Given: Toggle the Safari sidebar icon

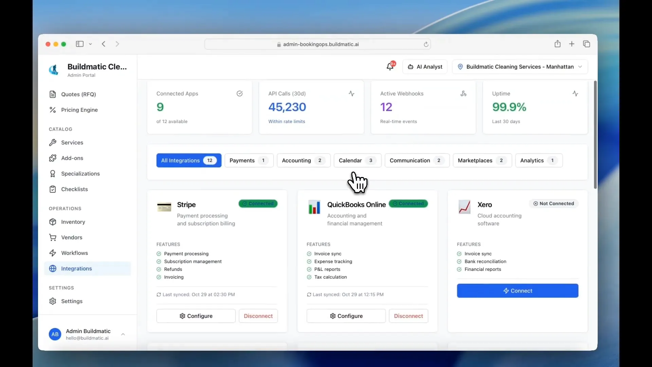Looking at the screenshot, I should pyautogui.click(x=79, y=44).
